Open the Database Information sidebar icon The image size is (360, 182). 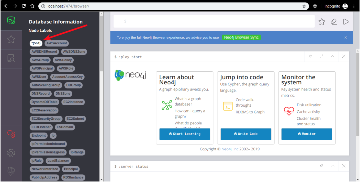click(11, 21)
